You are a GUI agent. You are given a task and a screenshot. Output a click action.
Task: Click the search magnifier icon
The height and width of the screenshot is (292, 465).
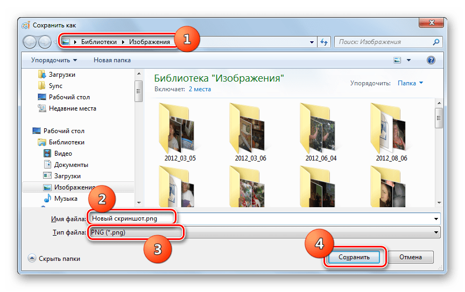pos(436,42)
